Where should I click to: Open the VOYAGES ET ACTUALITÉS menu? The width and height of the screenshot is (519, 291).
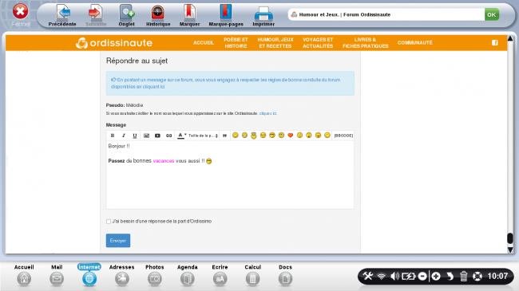[318, 43]
